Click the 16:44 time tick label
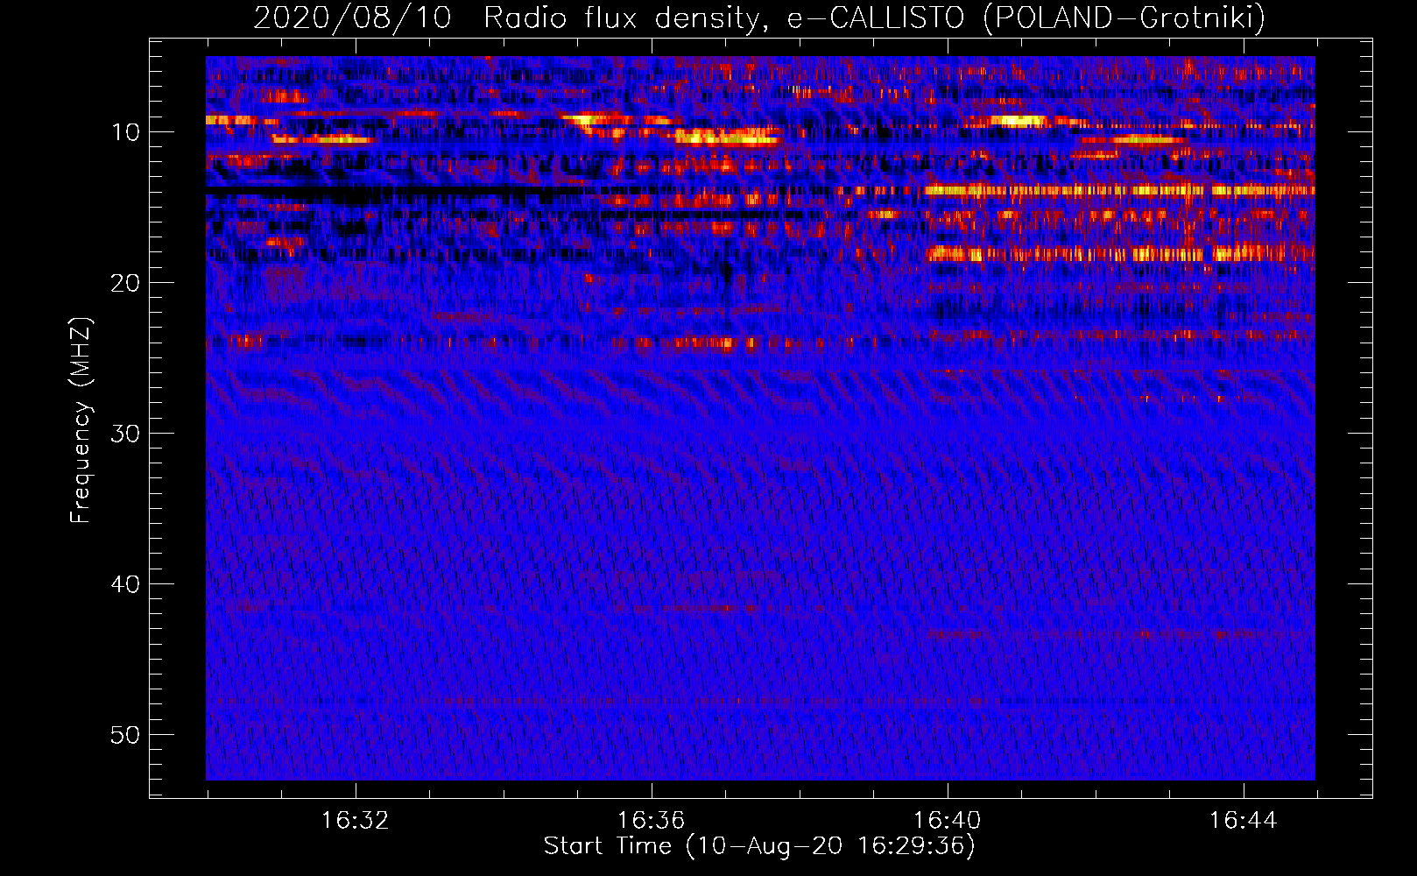 [1243, 821]
